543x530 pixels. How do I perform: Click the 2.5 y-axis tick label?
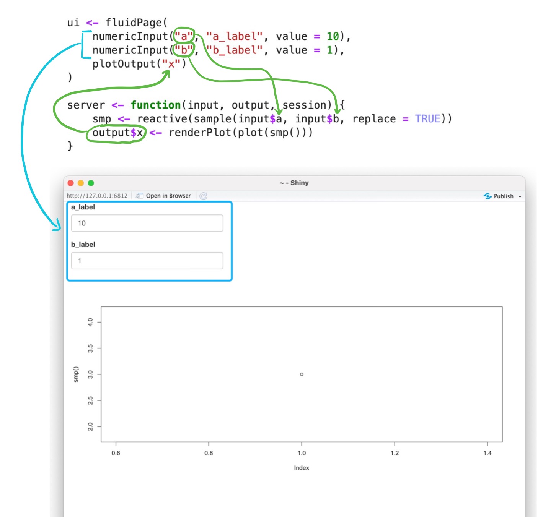coord(90,400)
